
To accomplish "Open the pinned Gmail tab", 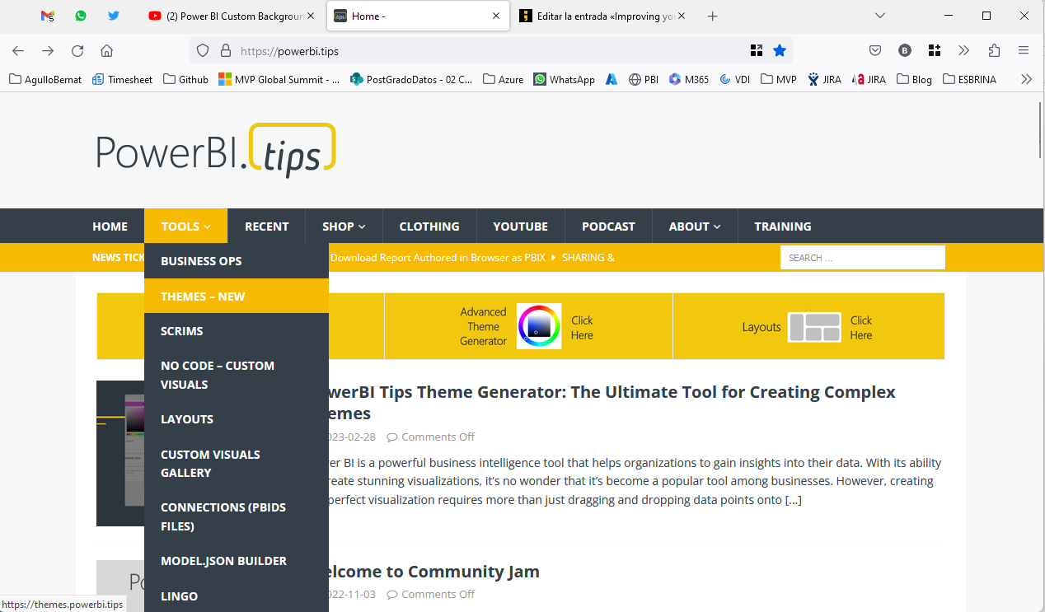I will tap(48, 16).
